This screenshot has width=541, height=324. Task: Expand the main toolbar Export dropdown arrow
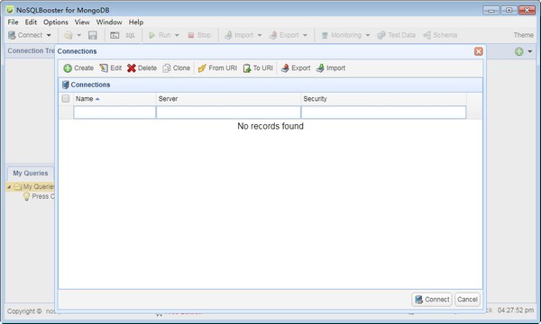(x=305, y=35)
